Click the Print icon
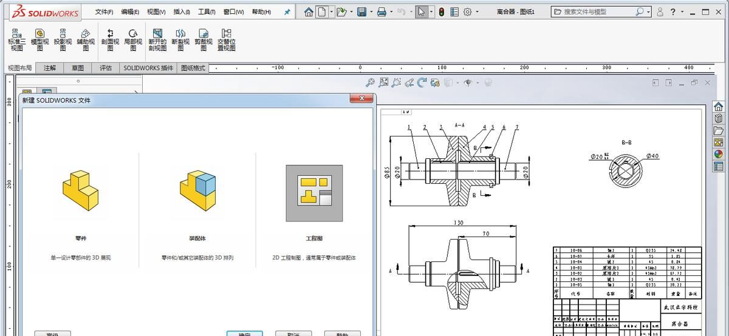729x336 pixels. click(x=382, y=12)
